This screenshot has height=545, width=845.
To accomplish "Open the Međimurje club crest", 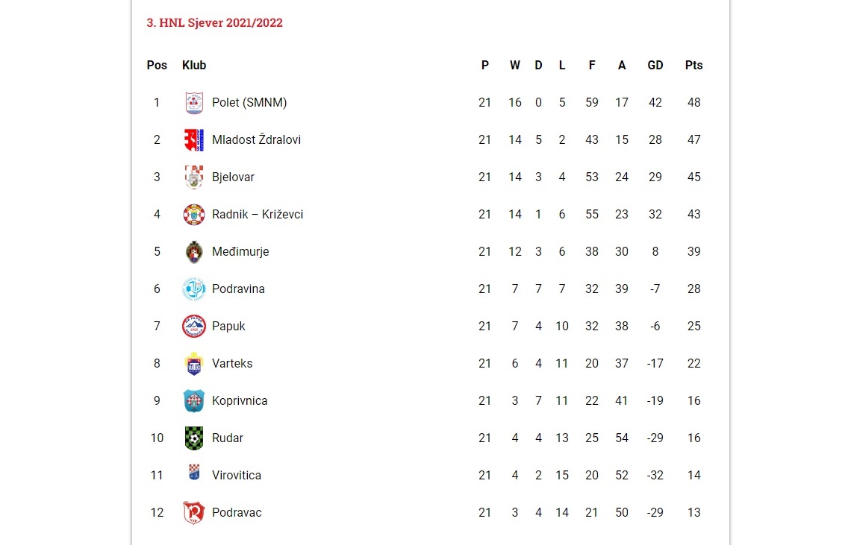I will (x=194, y=252).
